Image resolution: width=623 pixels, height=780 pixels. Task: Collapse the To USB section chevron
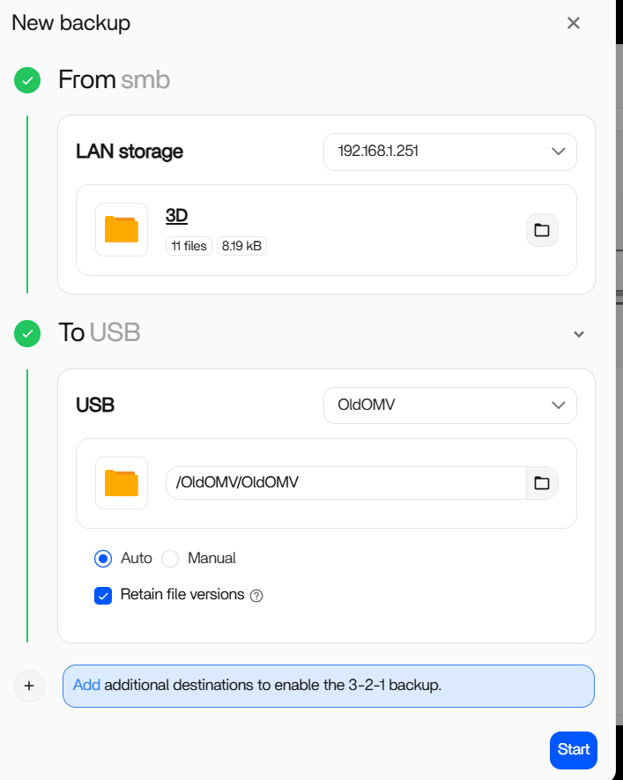[579, 334]
